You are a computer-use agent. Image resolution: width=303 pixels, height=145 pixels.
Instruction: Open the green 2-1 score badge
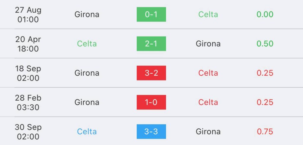click(151, 44)
